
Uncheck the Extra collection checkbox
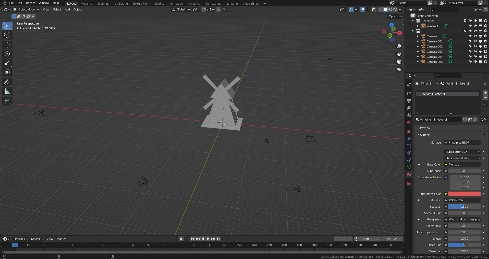click(x=465, y=31)
